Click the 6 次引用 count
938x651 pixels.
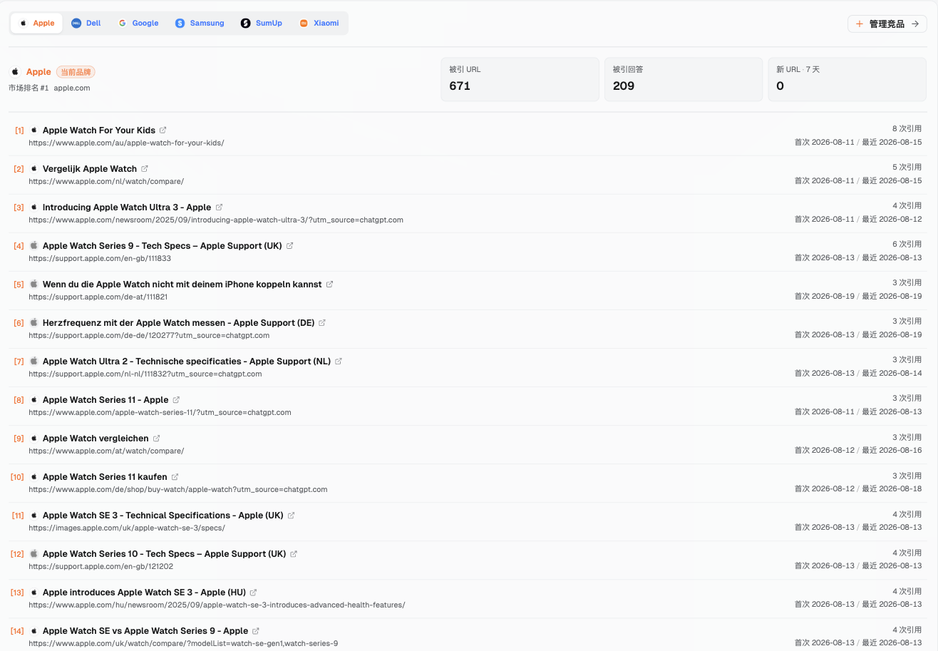click(x=907, y=244)
